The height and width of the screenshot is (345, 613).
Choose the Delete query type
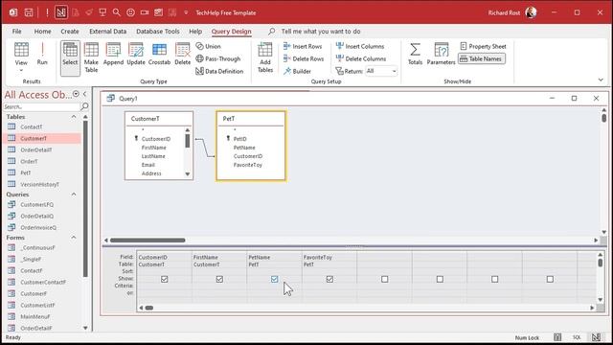coord(182,54)
